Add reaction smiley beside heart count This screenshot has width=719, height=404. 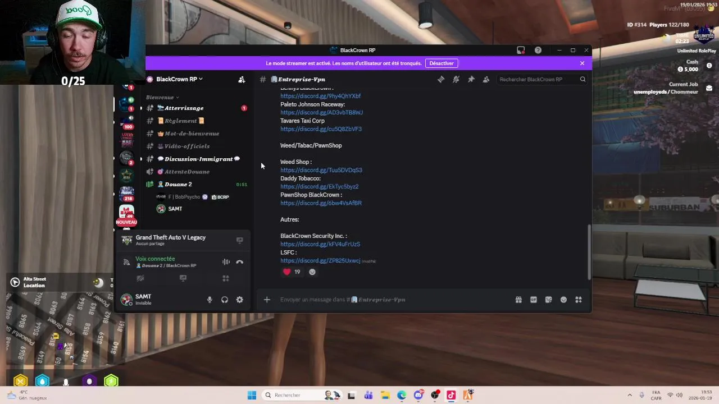(x=312, y=272)
